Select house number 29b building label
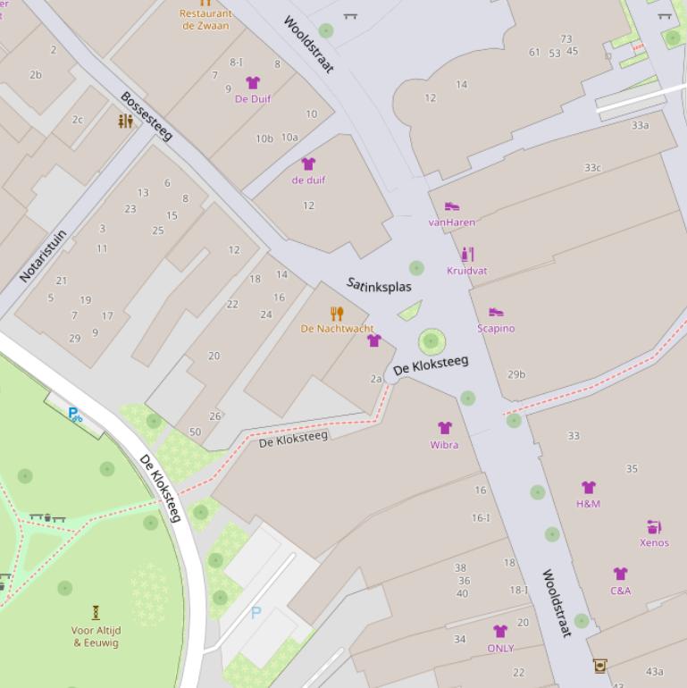Viewport: 687px width, 688px height. (516, 374)
